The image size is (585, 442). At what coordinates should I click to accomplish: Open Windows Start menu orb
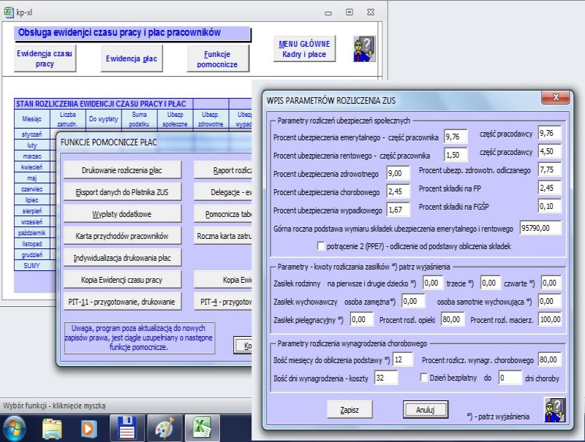point(13,427)
